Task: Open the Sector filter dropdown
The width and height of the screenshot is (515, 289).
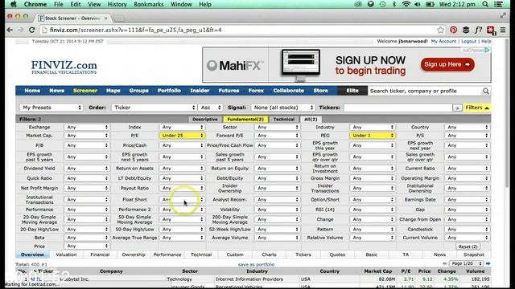Action: pos(278,127)
